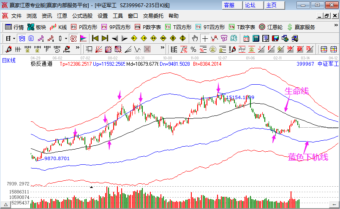Click the 赢 angle-lines icon
The image size is (340, 209).
pyautogui.click(x=300, y=50)
